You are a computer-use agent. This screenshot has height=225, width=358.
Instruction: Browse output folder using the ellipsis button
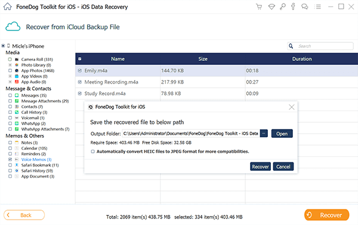(x=264, y=134)
